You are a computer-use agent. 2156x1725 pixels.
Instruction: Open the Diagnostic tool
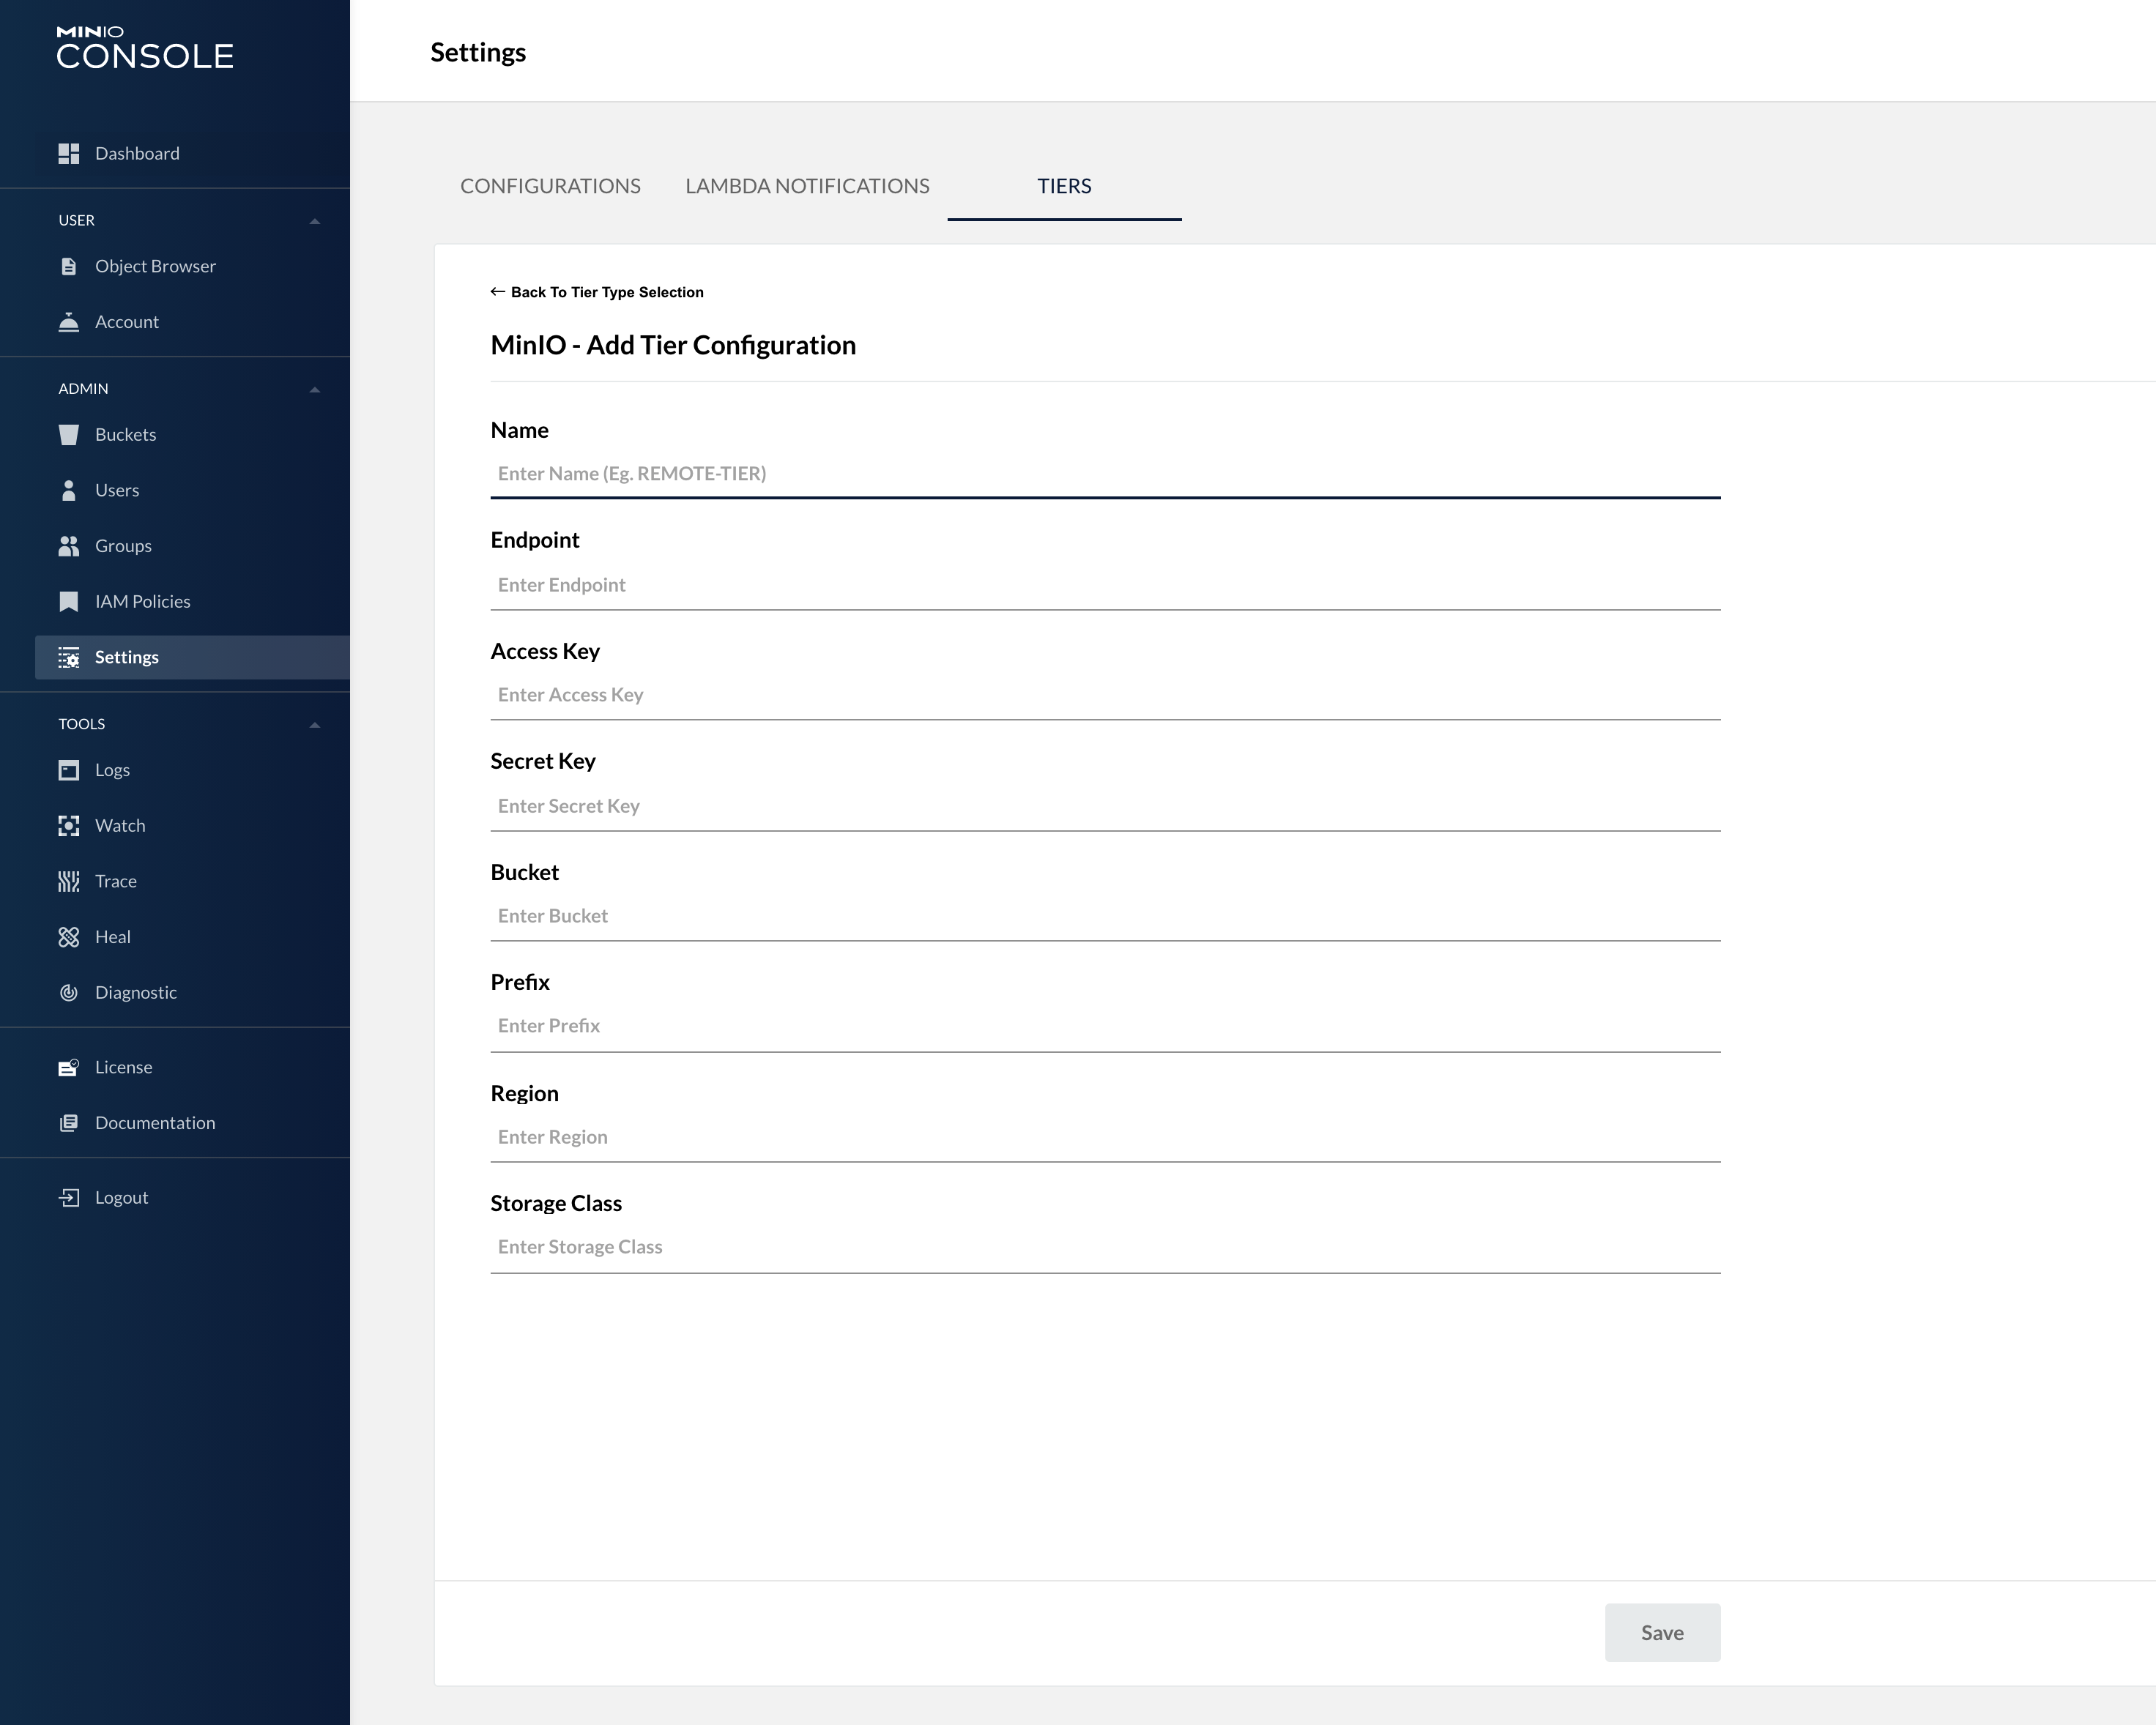(192, 992)
